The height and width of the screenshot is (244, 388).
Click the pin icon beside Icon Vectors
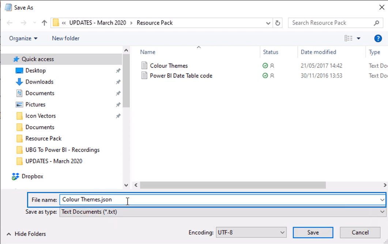(118, 116)
